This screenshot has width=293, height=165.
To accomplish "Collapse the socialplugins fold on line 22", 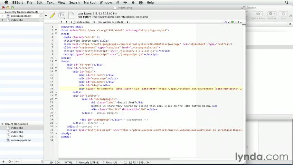I will 56,99.
